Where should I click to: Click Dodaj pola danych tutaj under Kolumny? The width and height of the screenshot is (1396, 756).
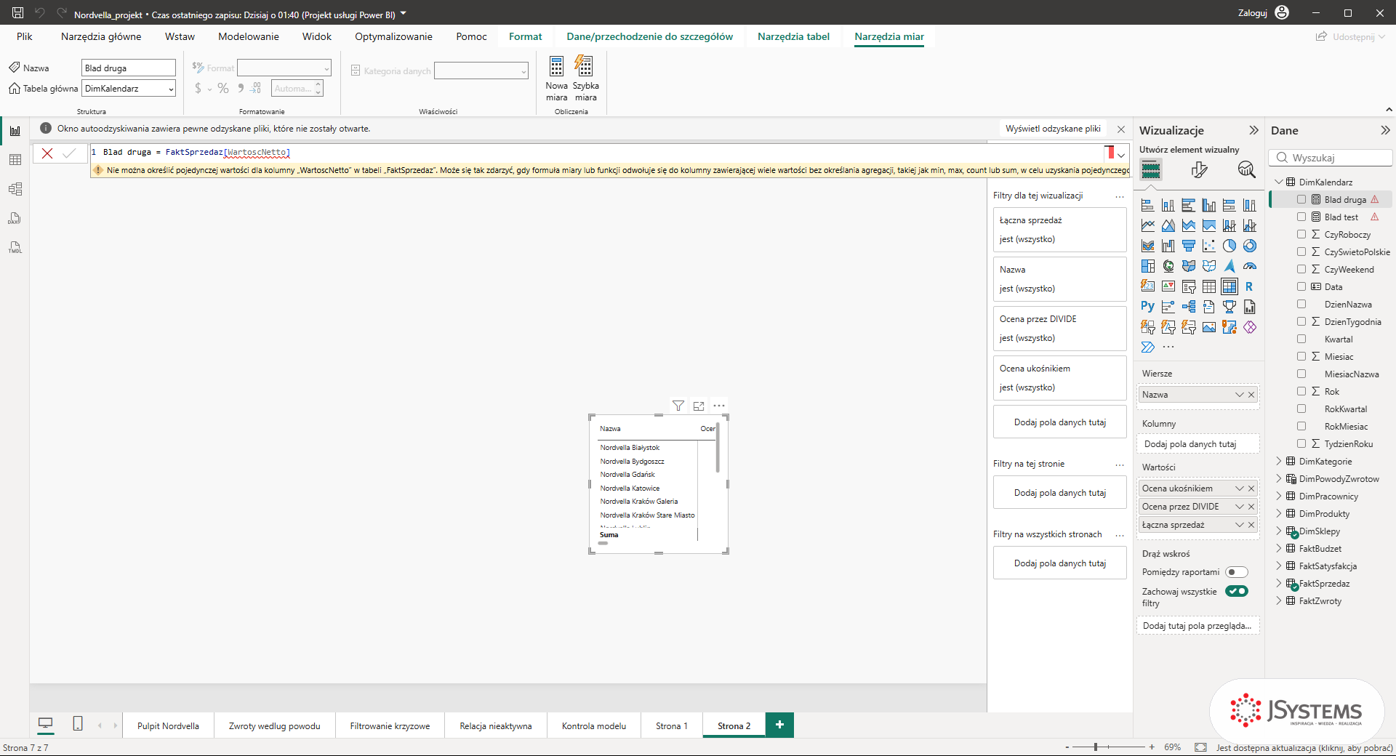pos(1198,444)
